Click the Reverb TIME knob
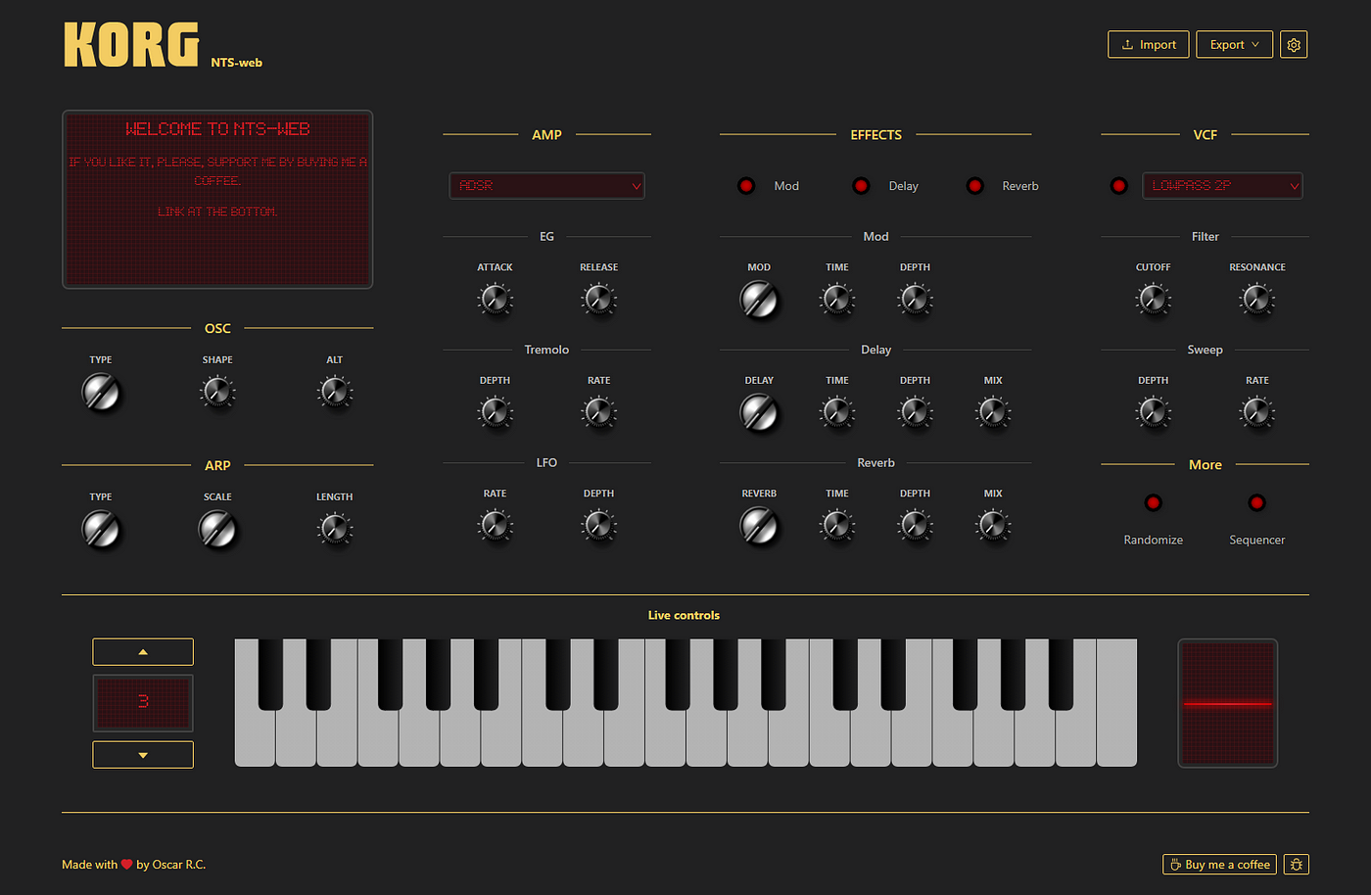Viewport: 1371px width, 895px height. pyautogui.click(x=837, y=526)
